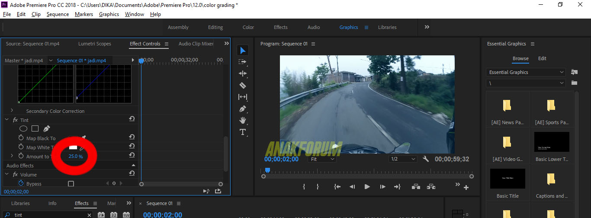
Task: Open the 1/2 playback resolution dropdown
Action: [402, 159]
